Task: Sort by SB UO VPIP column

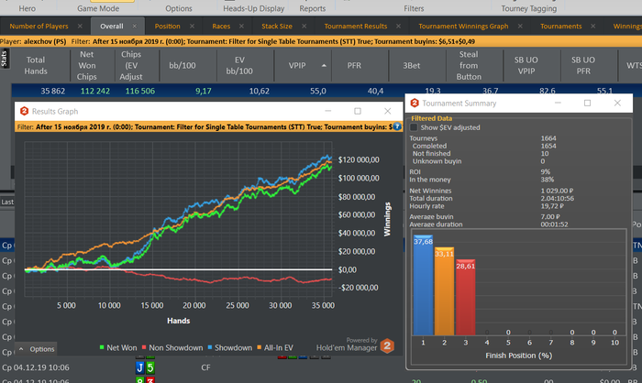Action: coord(526,65)
